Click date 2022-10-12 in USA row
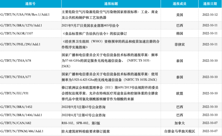This screenshot has height=136, width=222. point(210,15)
